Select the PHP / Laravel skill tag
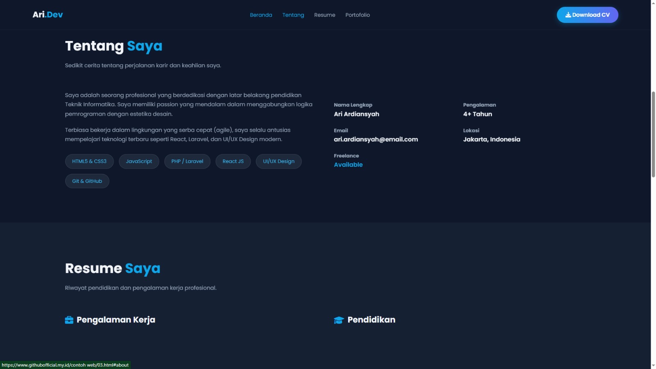The image size is (656, 369). (x=187, y=162)
